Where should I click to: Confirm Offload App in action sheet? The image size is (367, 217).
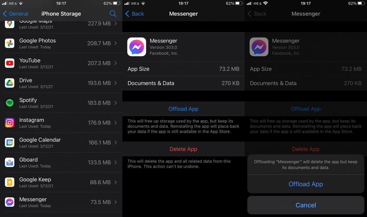click(x=306, y=184)
